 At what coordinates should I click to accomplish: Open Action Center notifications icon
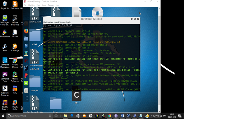click(179, 116)
